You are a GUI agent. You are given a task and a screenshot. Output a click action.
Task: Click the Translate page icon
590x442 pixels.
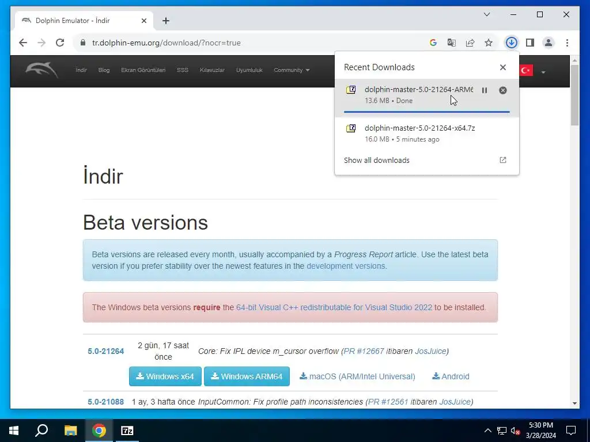coord(452,43)
